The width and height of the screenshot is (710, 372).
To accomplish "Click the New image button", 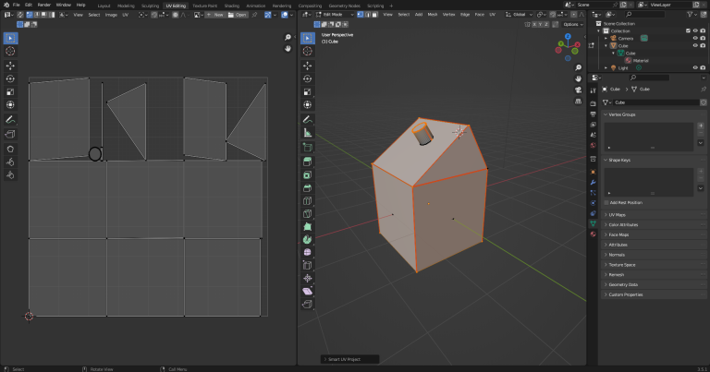I will click(x=218, y=15).
